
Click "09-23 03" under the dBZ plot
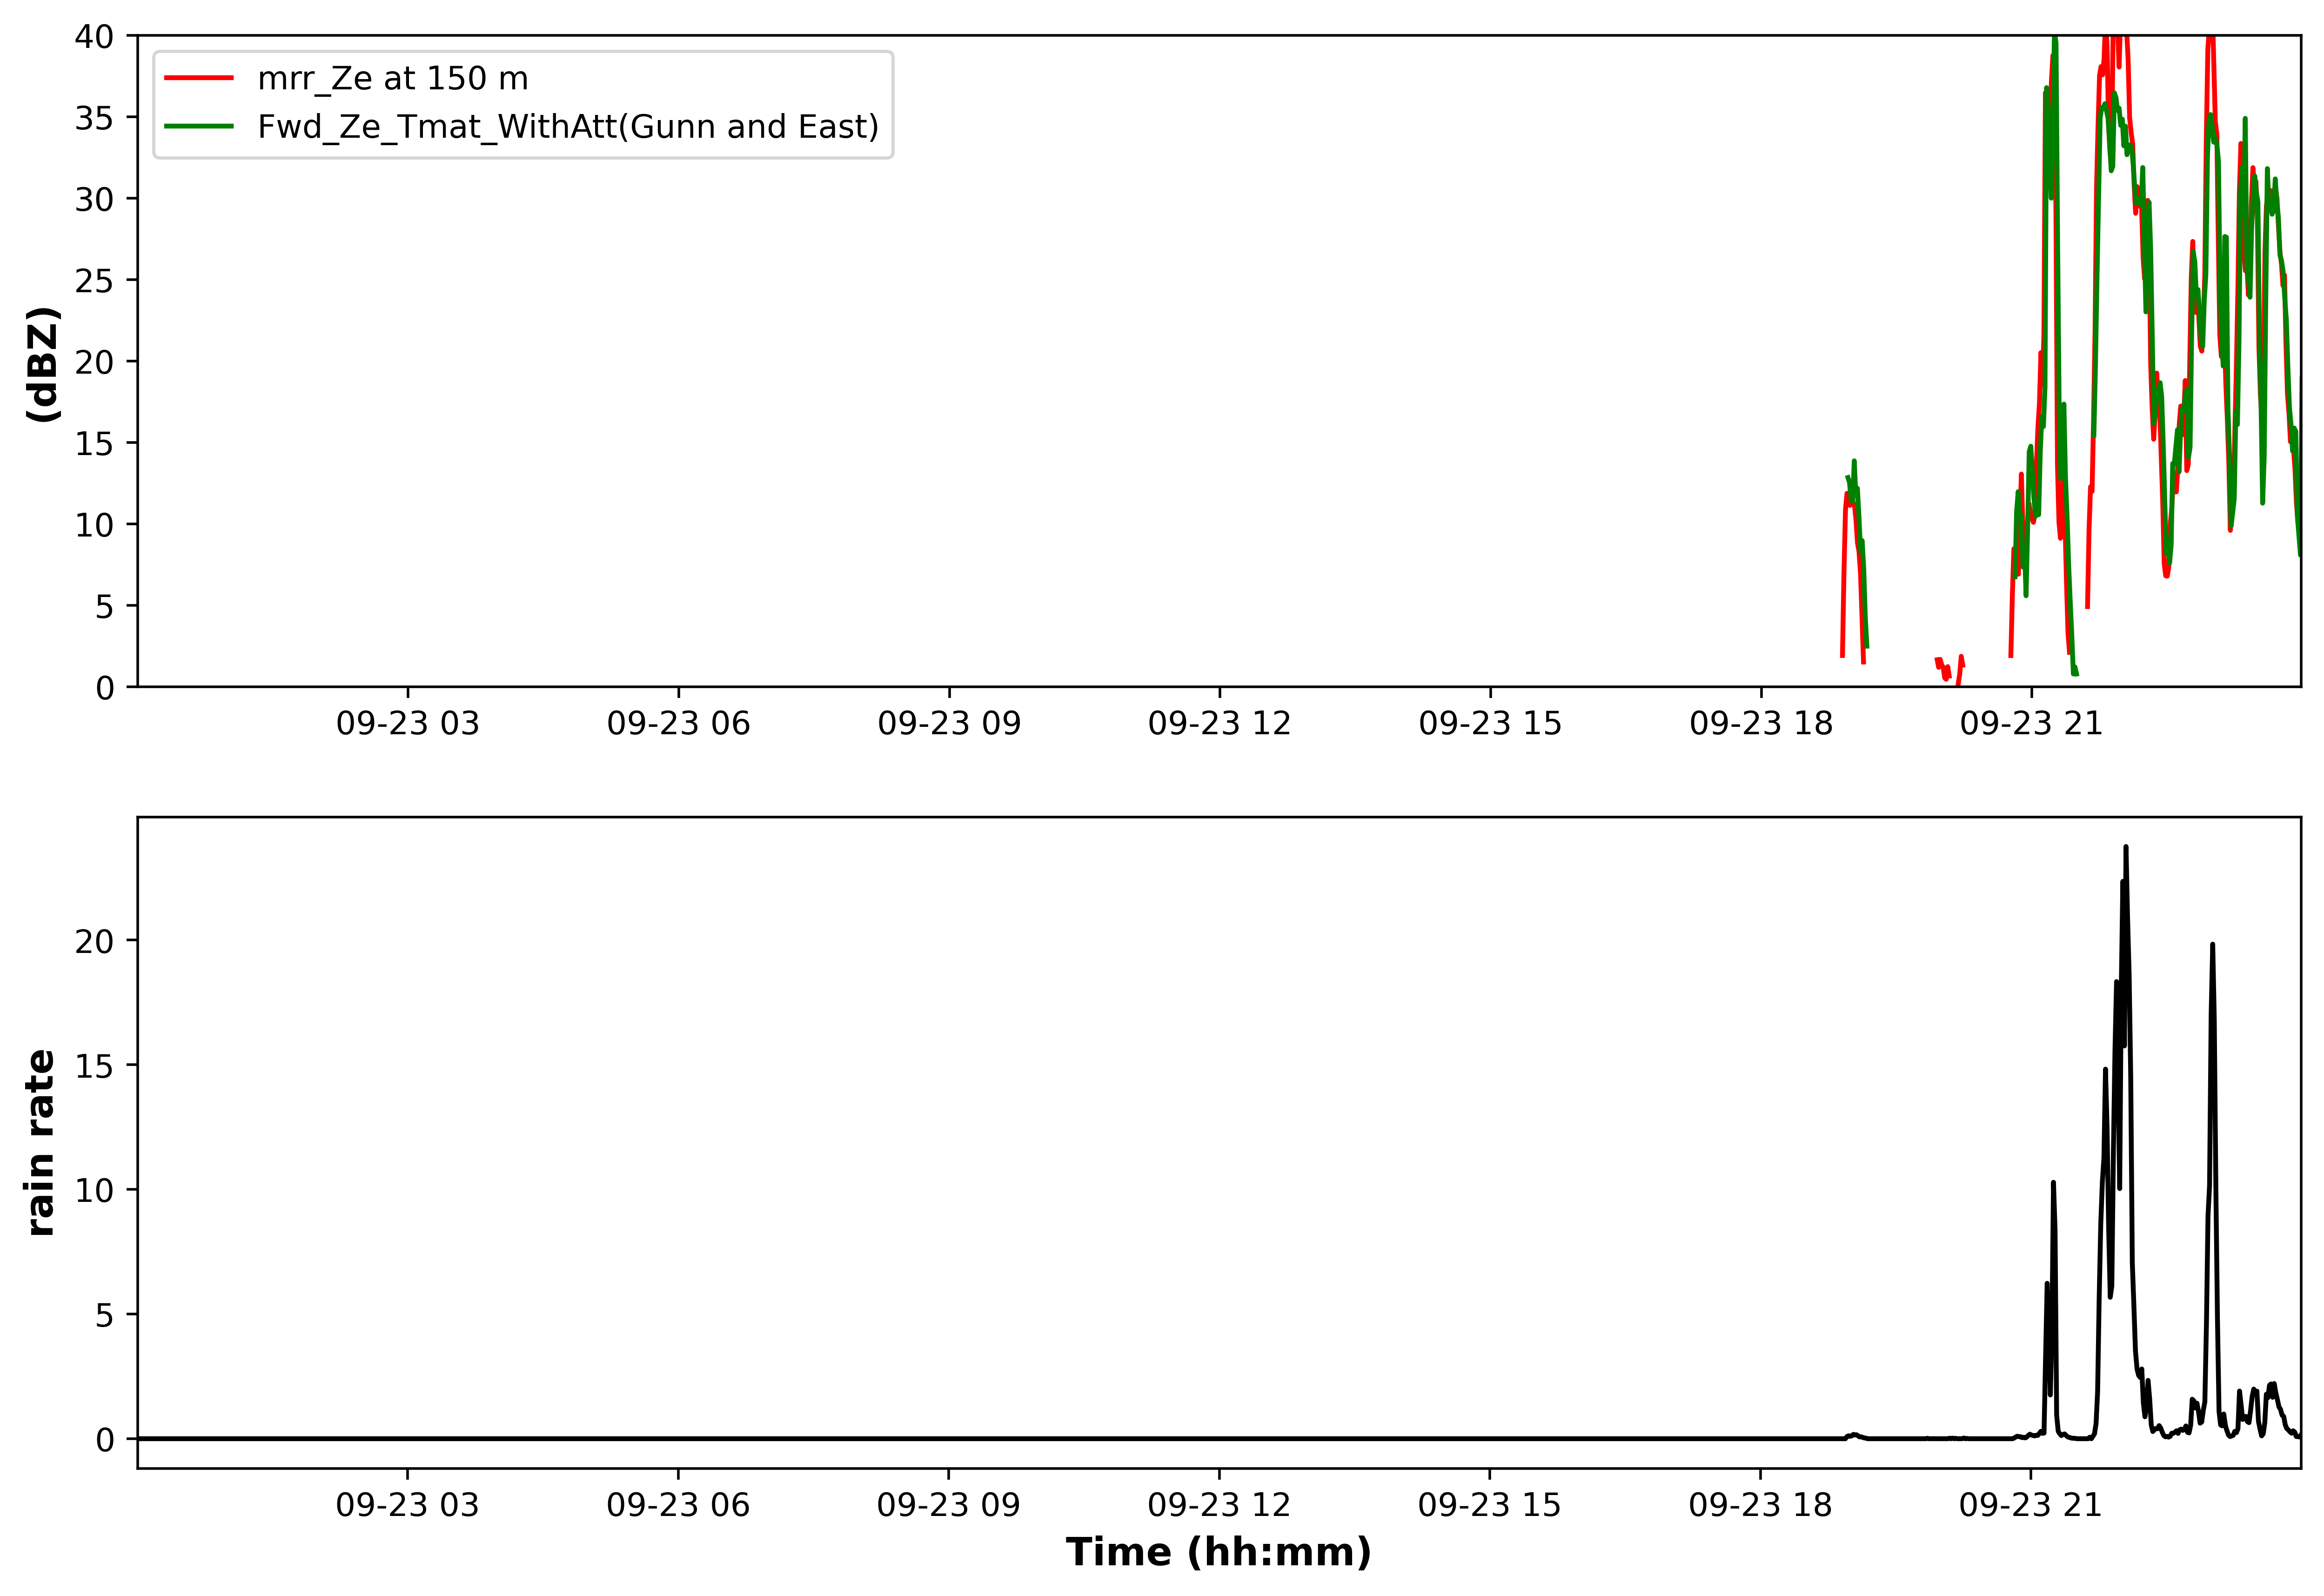[408, 723]
